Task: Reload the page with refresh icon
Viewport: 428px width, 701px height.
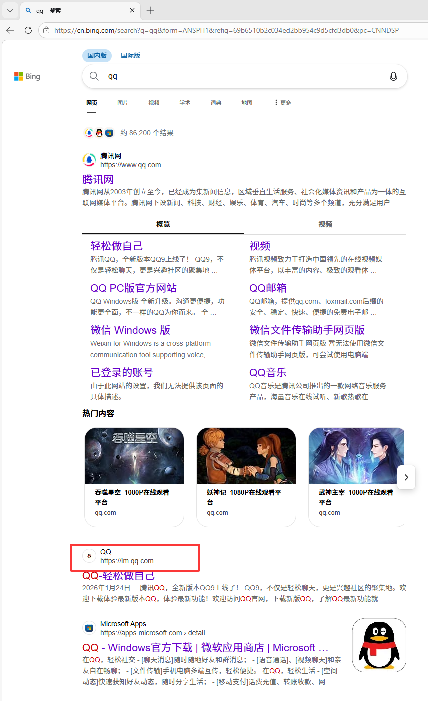Action: pyautogui.click(x=28, y=30)
